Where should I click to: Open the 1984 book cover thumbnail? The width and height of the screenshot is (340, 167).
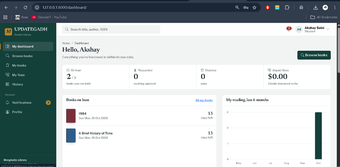pos(71,116)
